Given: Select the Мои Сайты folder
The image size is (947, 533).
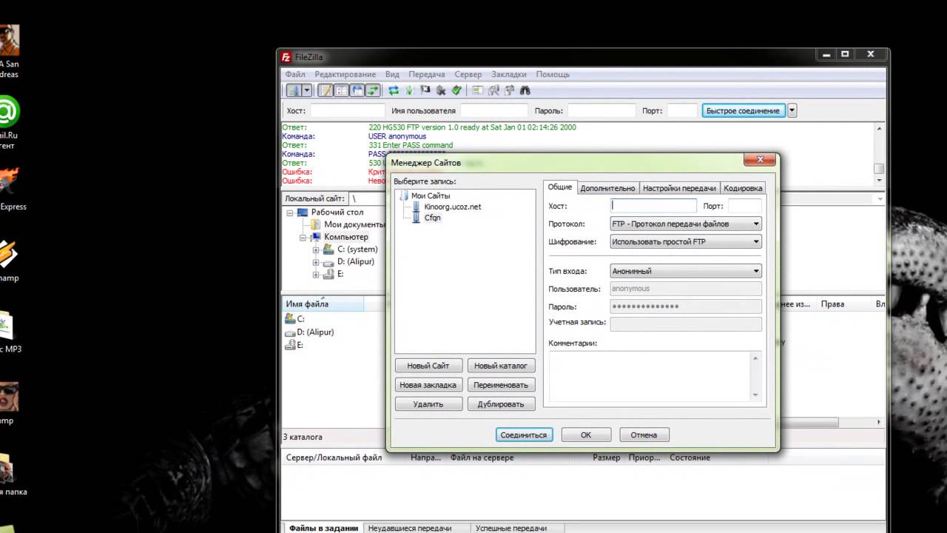Looking at the screenshot, I should click(430, 195).
